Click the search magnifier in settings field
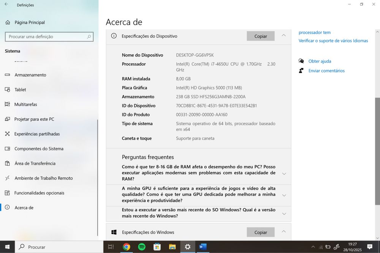This screenshot has height=253, width=380. [89, 36]
